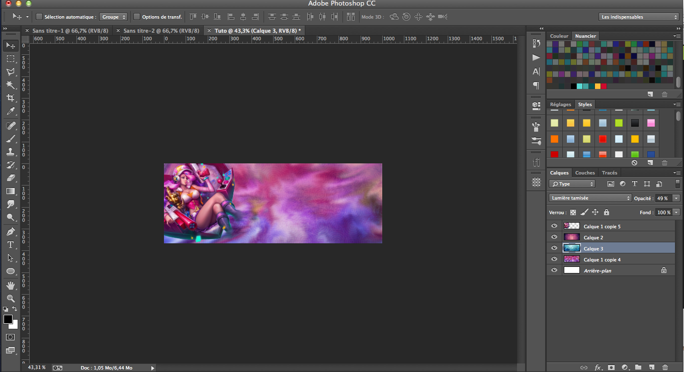This screenshot has width=684, height=372.
Task: Select the Ellipse shape tool
Action: 11,271
